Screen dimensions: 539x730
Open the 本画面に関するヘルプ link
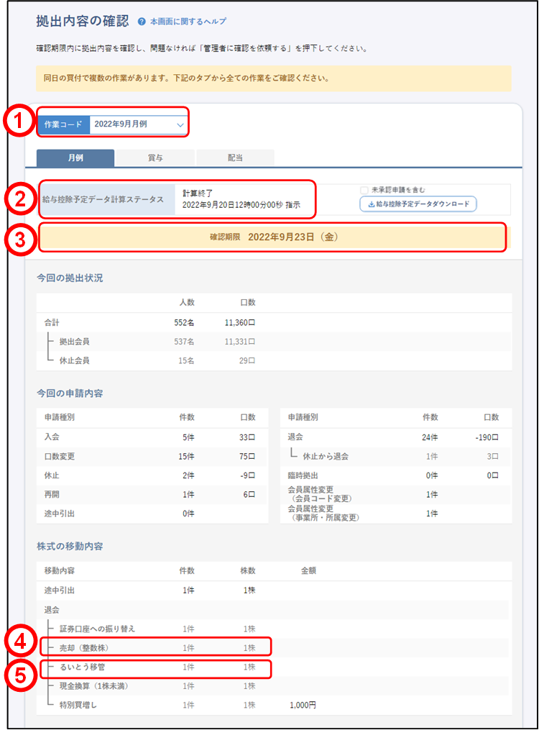tap(187, 22)
